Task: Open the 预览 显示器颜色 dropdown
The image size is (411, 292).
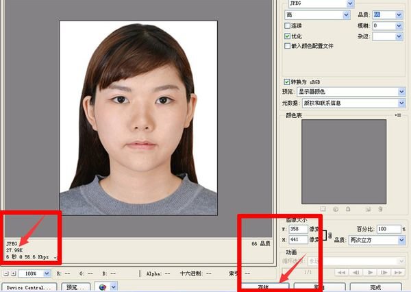Action: [351, 92]
